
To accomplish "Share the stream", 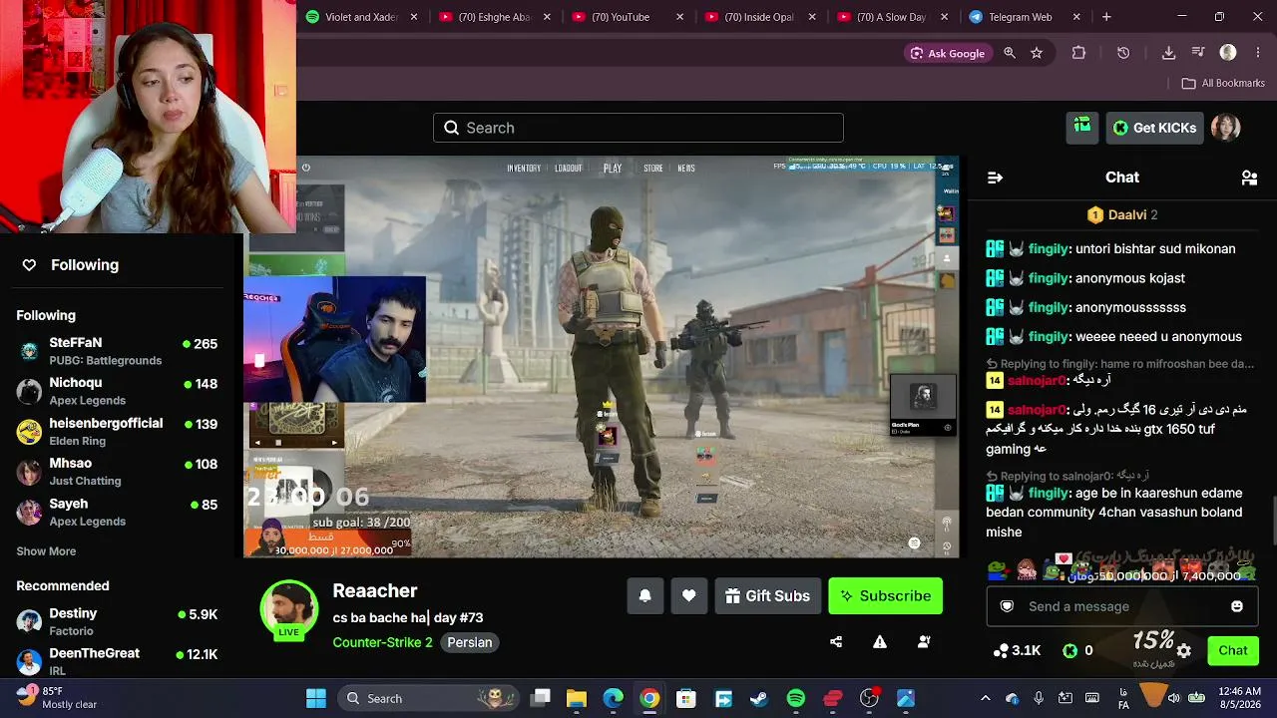I will click(x=836, y=642).
